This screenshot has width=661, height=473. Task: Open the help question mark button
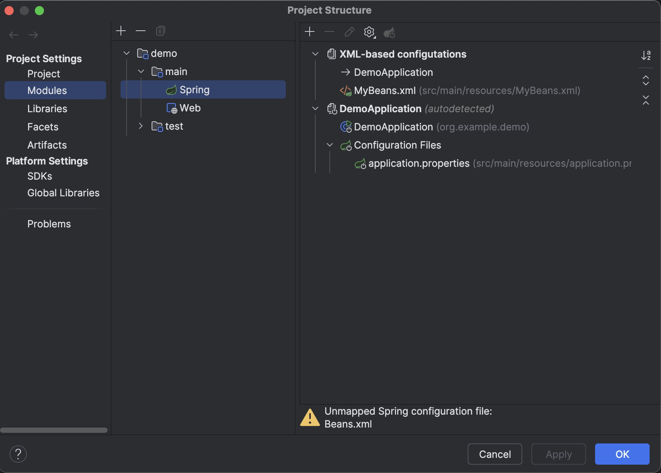tap(18, 454)
